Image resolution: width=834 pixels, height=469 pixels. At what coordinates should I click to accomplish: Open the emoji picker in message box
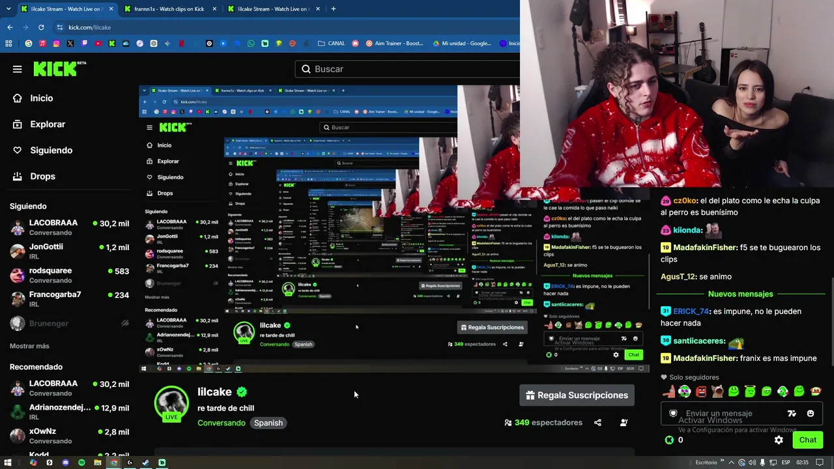coord(811,414)
